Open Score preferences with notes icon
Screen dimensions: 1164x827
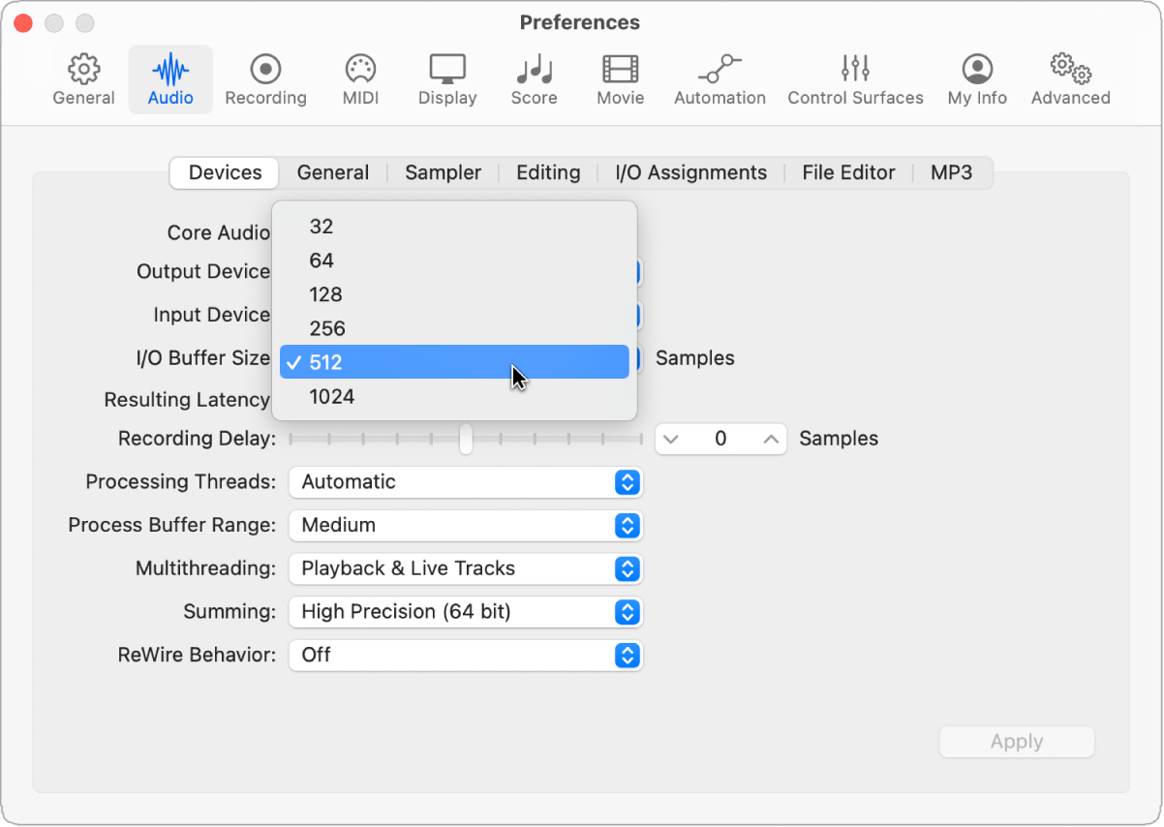[534, 79]
